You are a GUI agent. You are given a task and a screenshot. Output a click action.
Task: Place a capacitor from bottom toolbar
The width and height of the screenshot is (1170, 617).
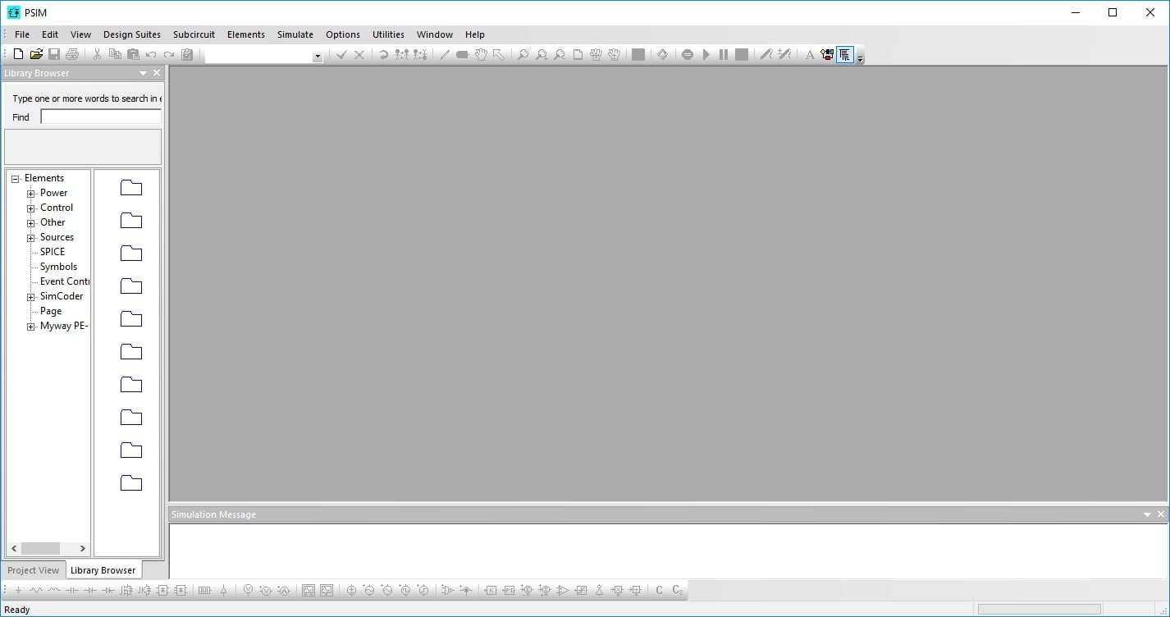(72, 590)
